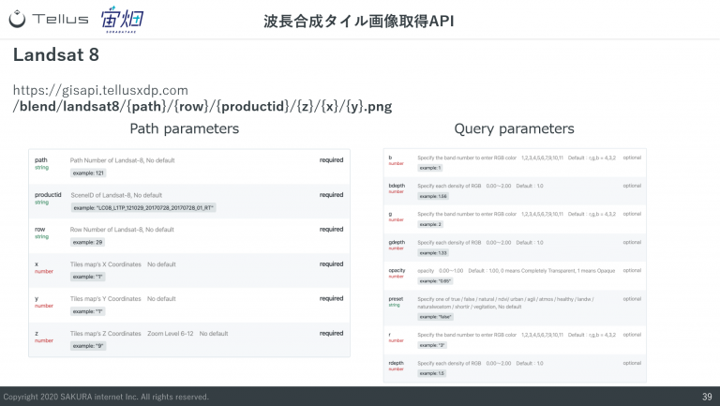Viewport: 720px width, 406px height.
Task: Click the 'example: "0.65"' badge
Action: click(x=435, y=281)
